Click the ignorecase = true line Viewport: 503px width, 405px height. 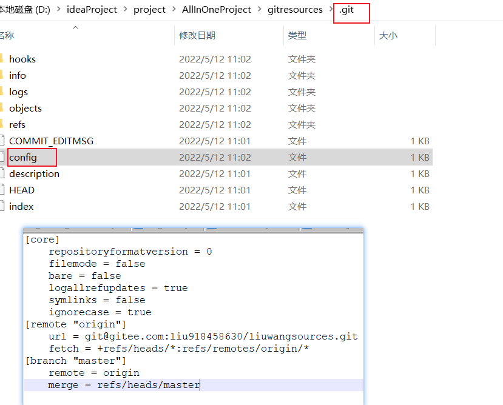(100, 312)
